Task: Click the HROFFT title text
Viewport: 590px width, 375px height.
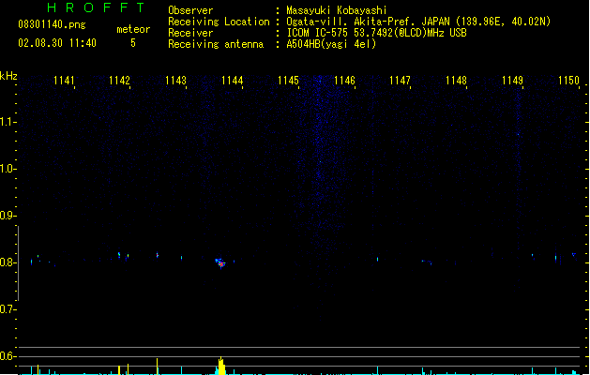Action: (x=96, y=7)
